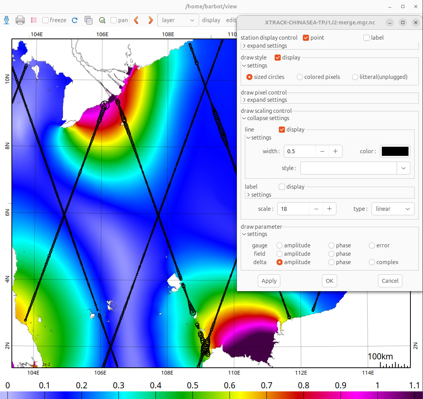Click the copy documents icon
The image size is (423, 399).
pyautogui.click(x=88, y=20)
